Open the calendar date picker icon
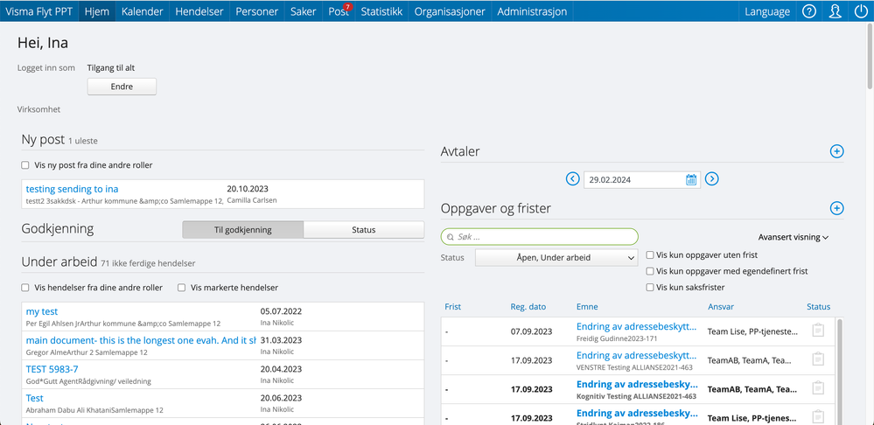 pos(691,179)
